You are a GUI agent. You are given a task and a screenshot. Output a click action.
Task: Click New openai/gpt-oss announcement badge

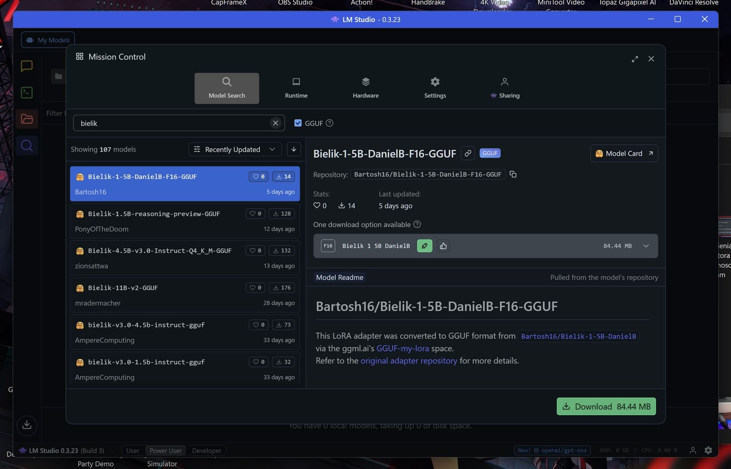pyautogui.click(x=552, y=450)
